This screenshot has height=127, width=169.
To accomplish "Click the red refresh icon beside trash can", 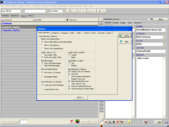I will click(x=117, y=122).
